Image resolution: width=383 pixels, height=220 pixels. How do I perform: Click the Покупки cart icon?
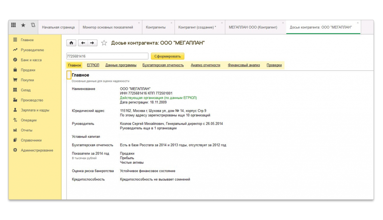15,80
